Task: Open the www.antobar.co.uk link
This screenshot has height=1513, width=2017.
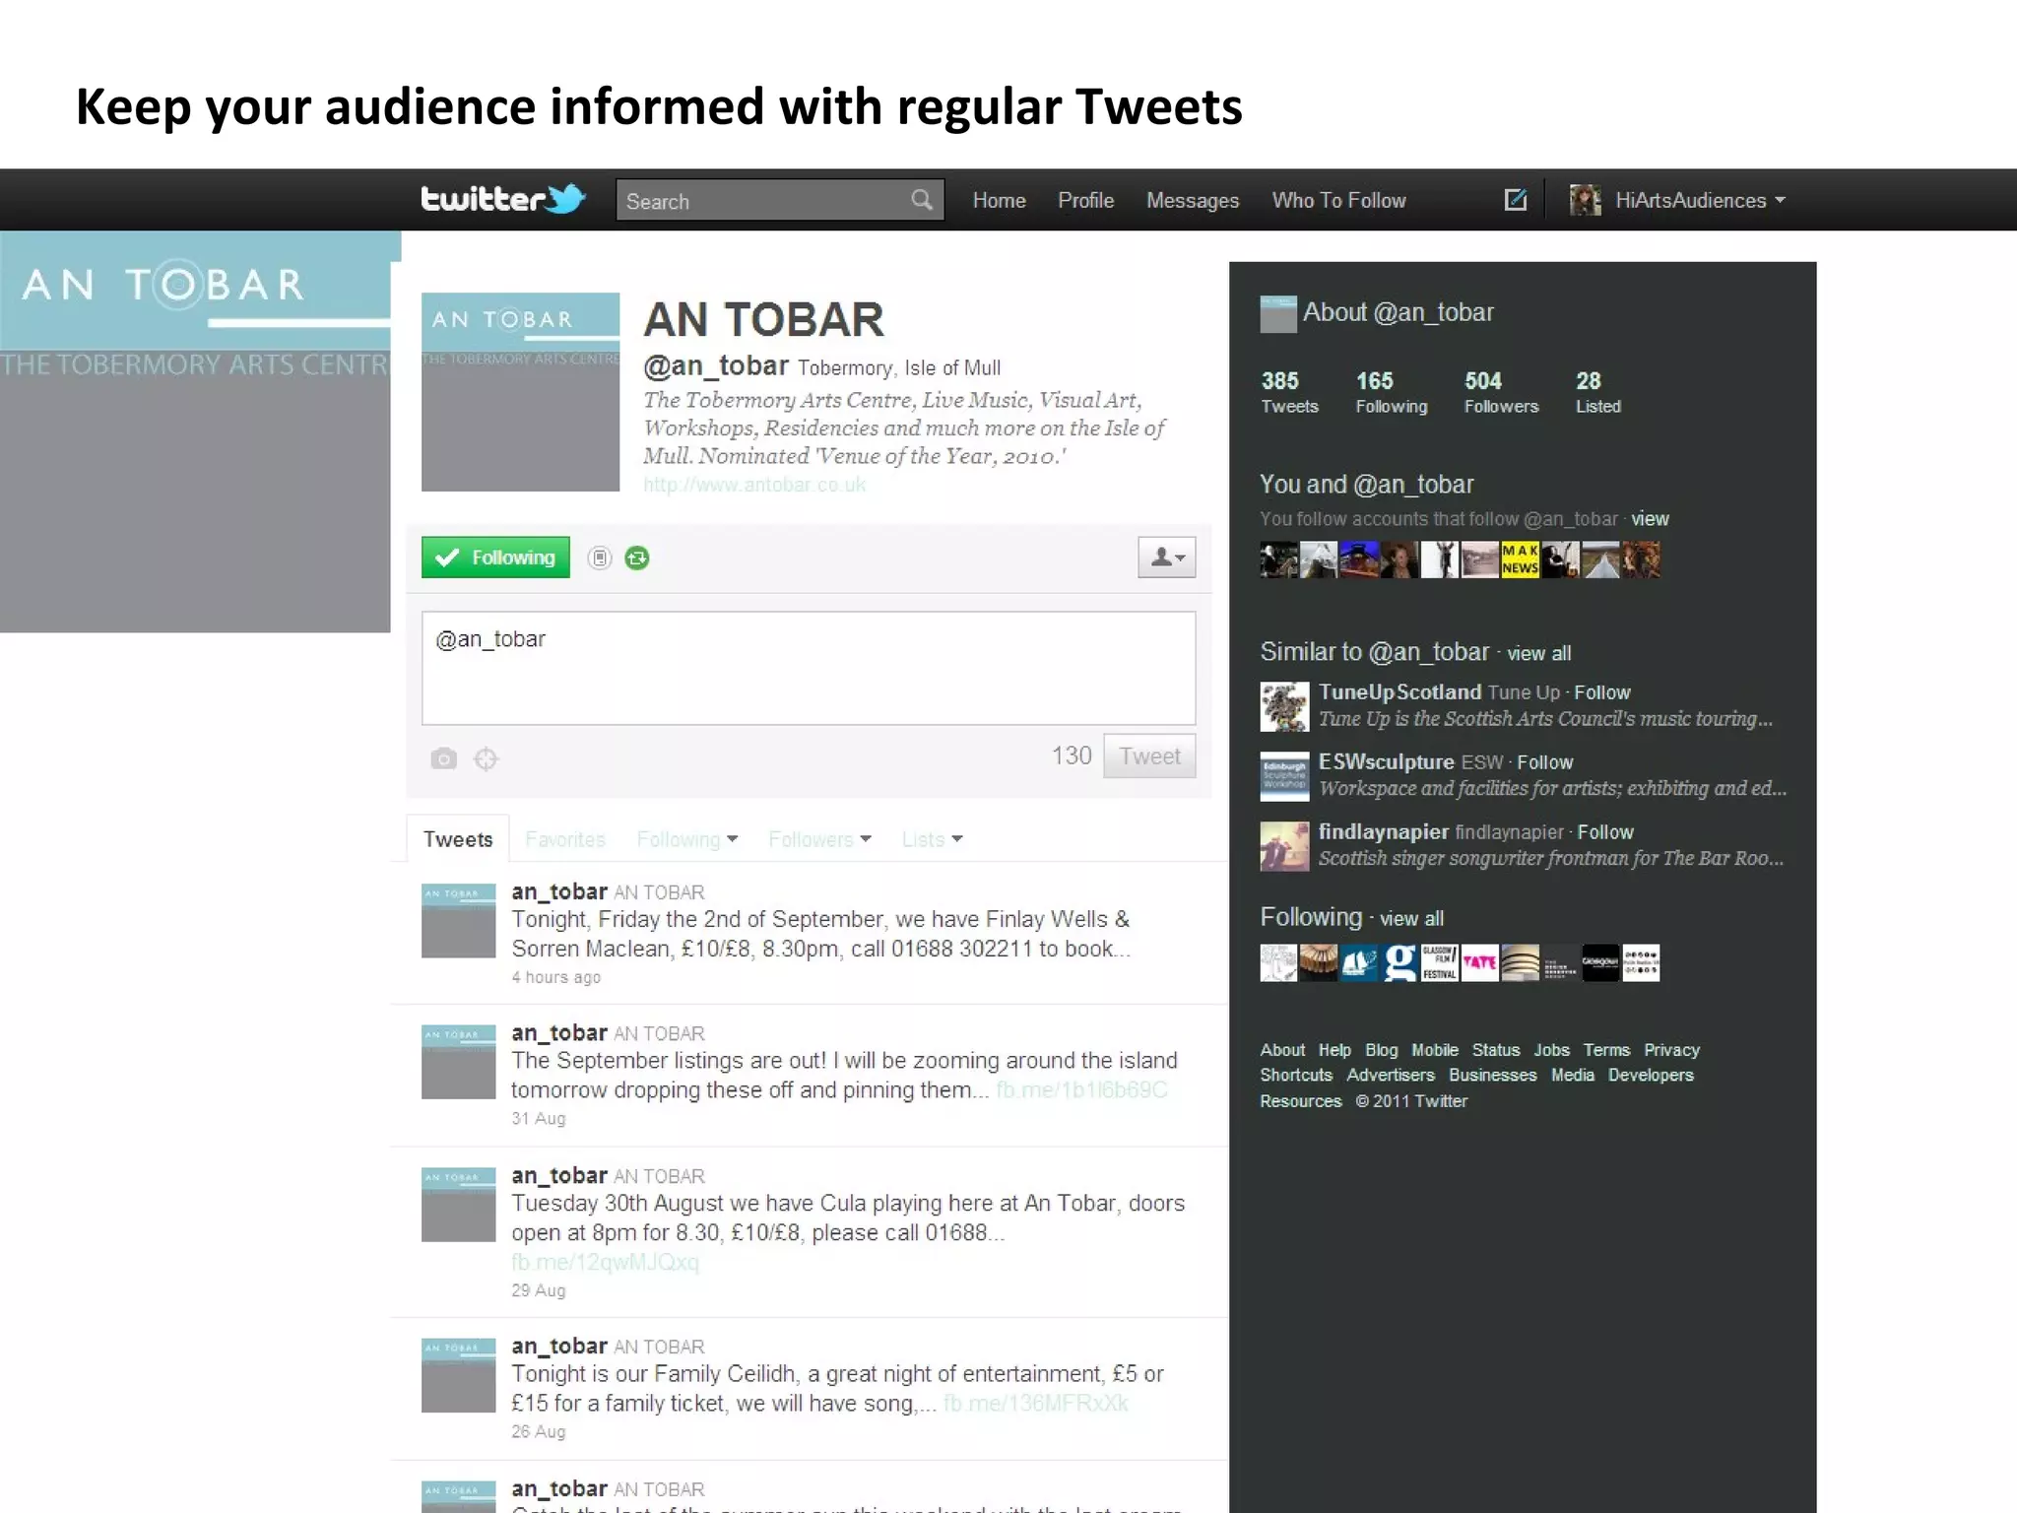Action: [754, 485]
